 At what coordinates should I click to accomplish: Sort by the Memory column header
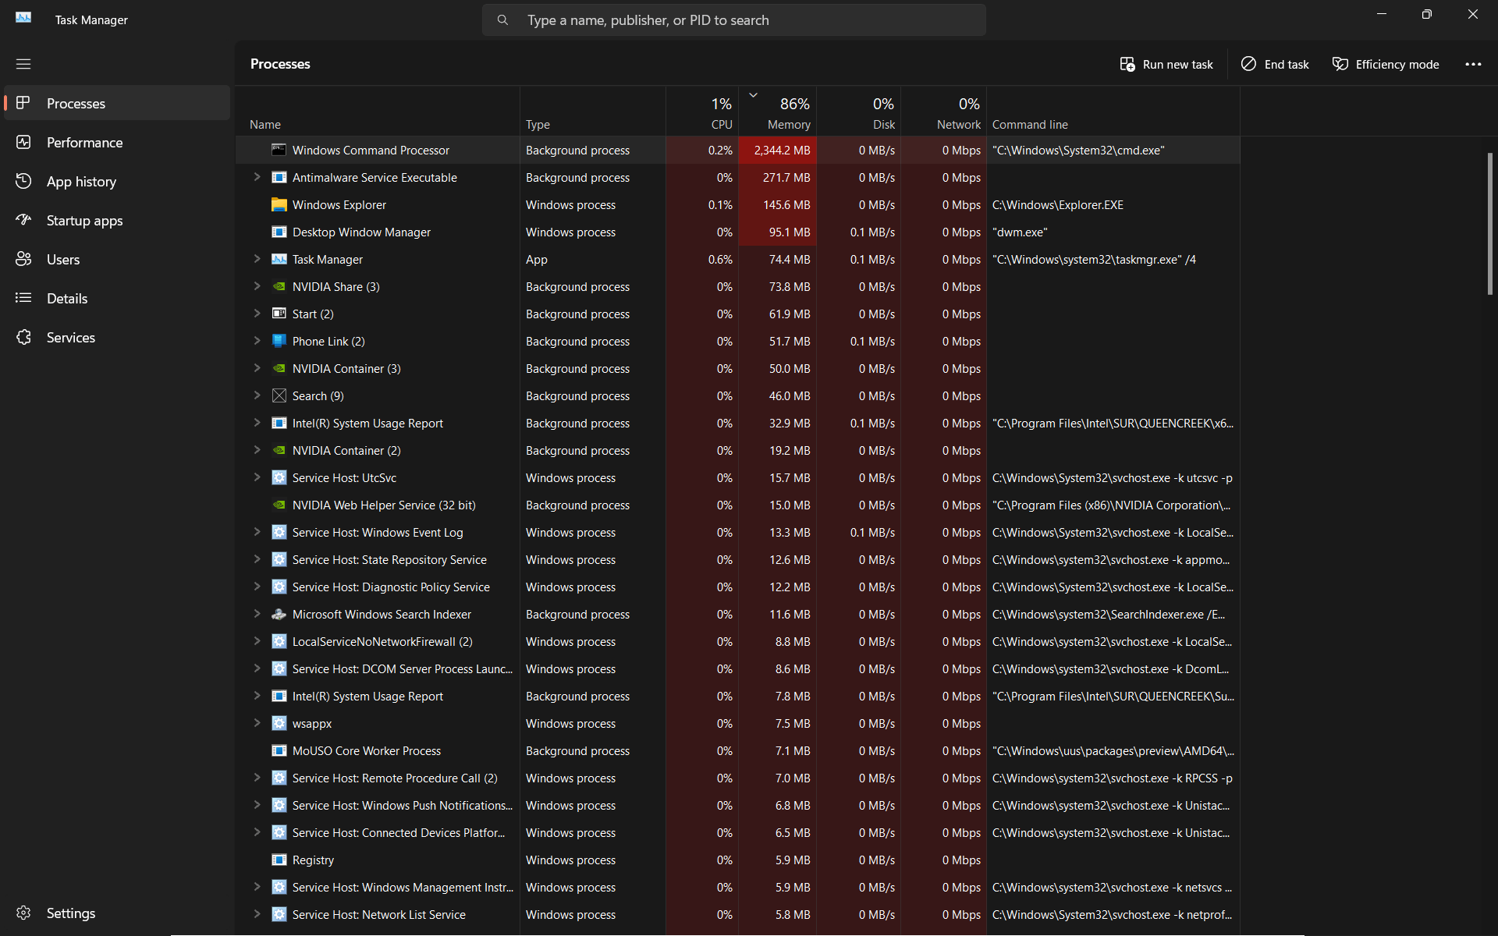tap(788, 124)
